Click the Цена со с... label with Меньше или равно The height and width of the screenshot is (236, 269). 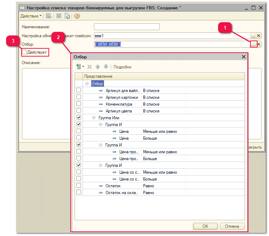129,172
